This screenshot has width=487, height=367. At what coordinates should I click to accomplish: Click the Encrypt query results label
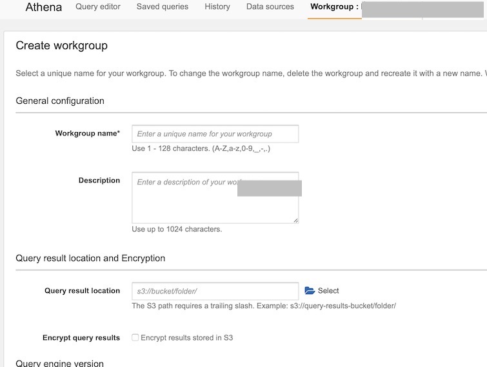[81, 337]
